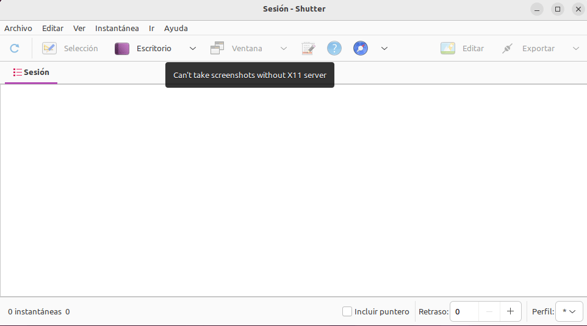Minimize the Shutter window
Image resolution: width=587 pixels, height=326 pixels.
pos(537,9)
